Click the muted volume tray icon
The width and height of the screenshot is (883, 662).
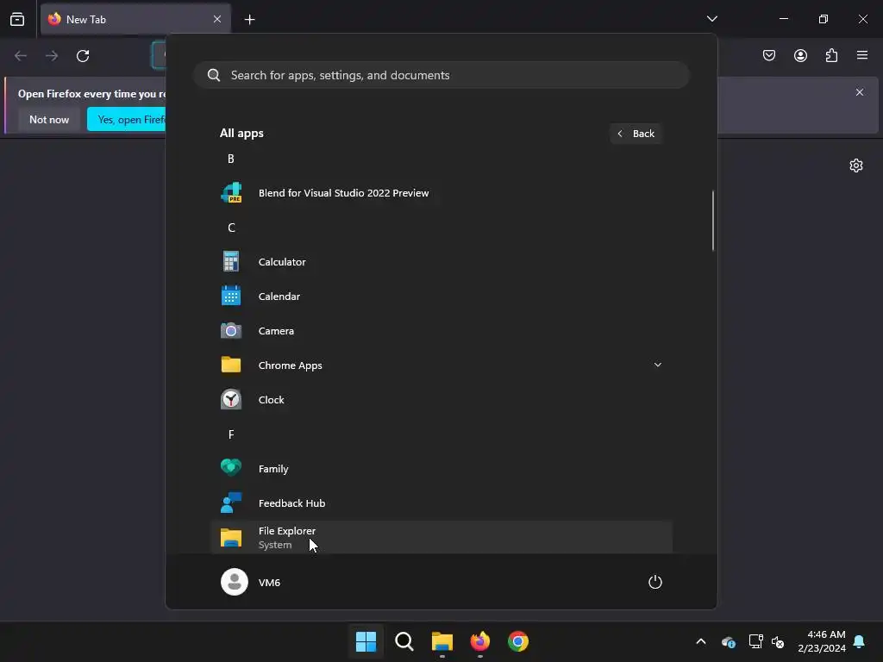pyautogui.click(x=778, y=641)
